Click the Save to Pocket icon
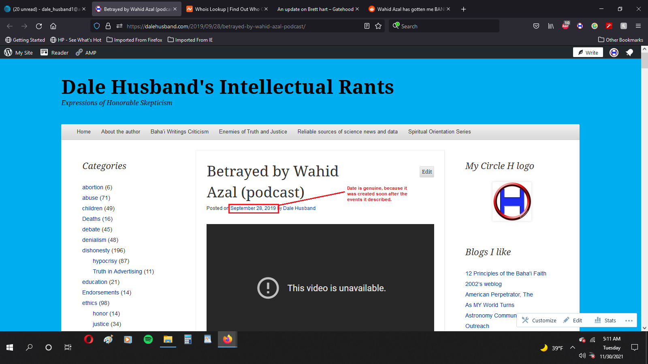 (x=536, y=26)
